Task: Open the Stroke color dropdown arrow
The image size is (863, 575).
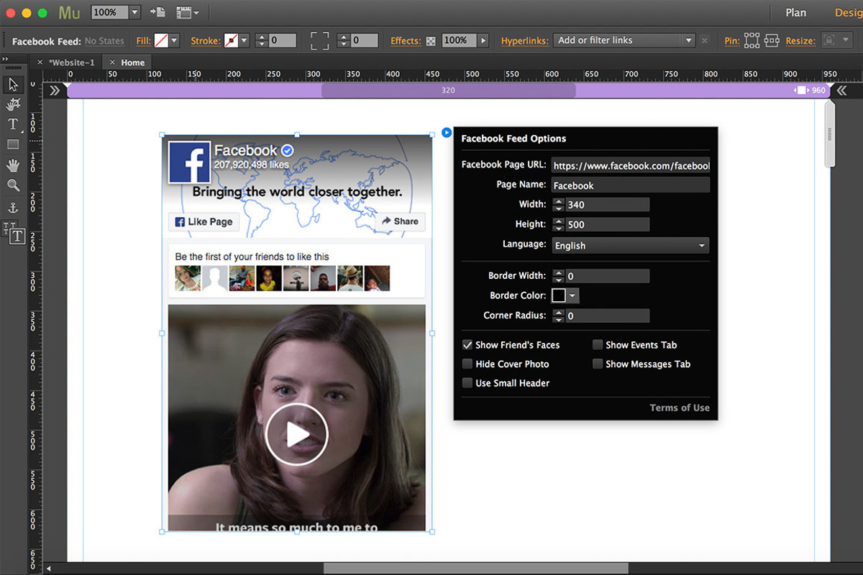Action: pyautogui.click(x=245, y=41)
